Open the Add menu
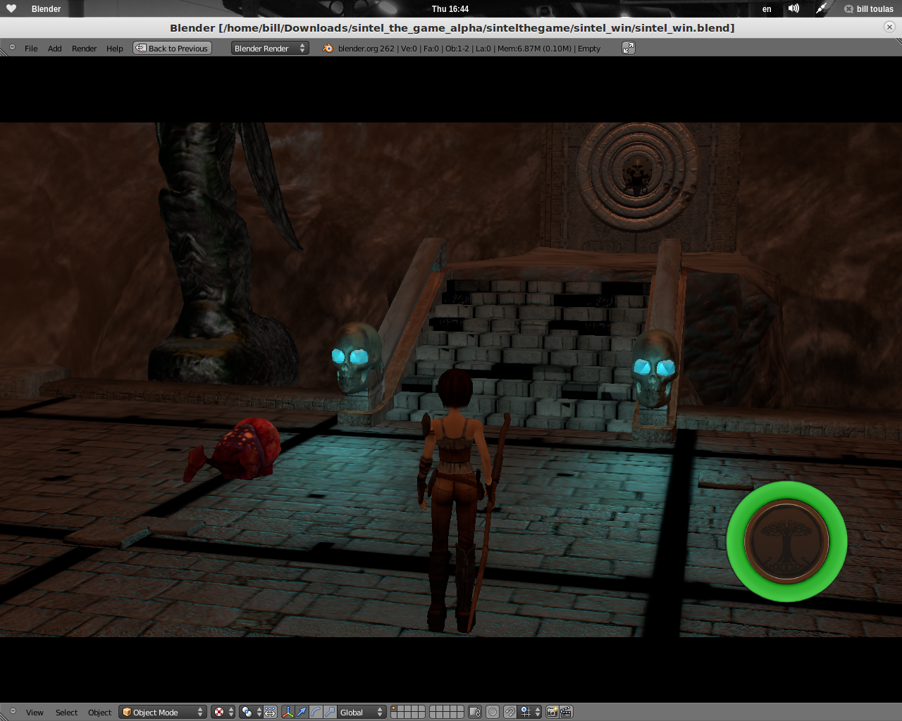 click(x=55, y=49)
